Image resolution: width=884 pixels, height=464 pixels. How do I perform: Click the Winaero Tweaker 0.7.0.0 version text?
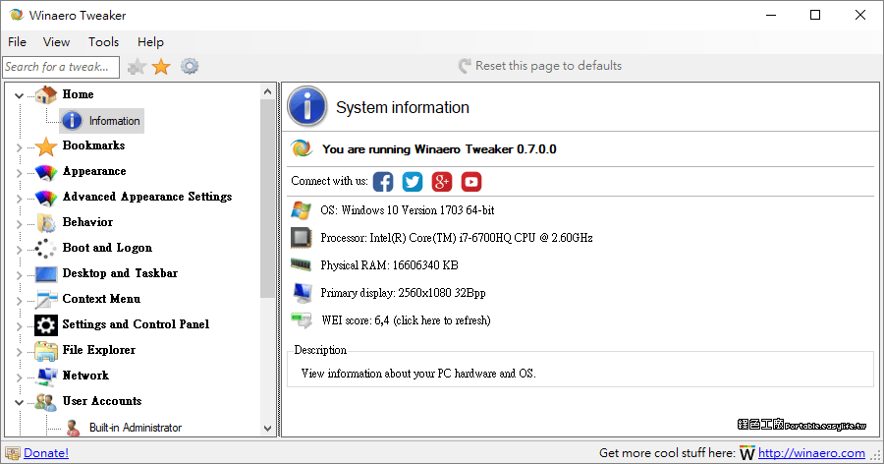[439, 149]
